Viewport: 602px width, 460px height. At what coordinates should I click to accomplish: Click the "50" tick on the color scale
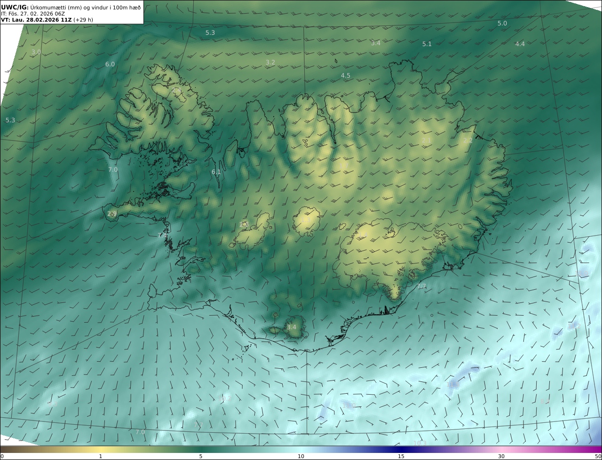coord(598,456)
